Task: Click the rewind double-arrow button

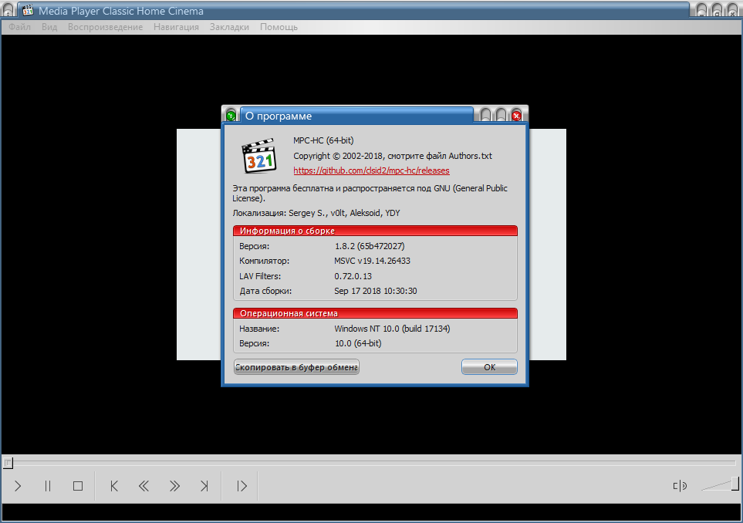Action: [x=144, y=485]
